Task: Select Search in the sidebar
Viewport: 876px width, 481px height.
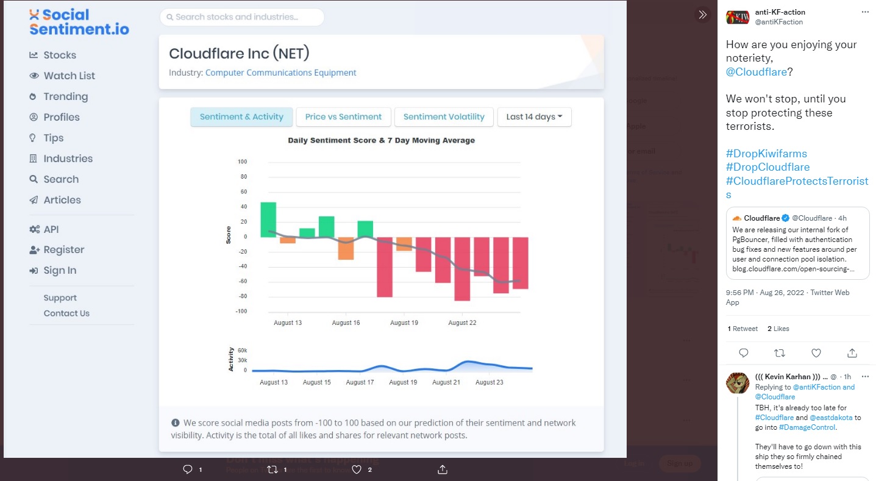Action: click(54, 179)
